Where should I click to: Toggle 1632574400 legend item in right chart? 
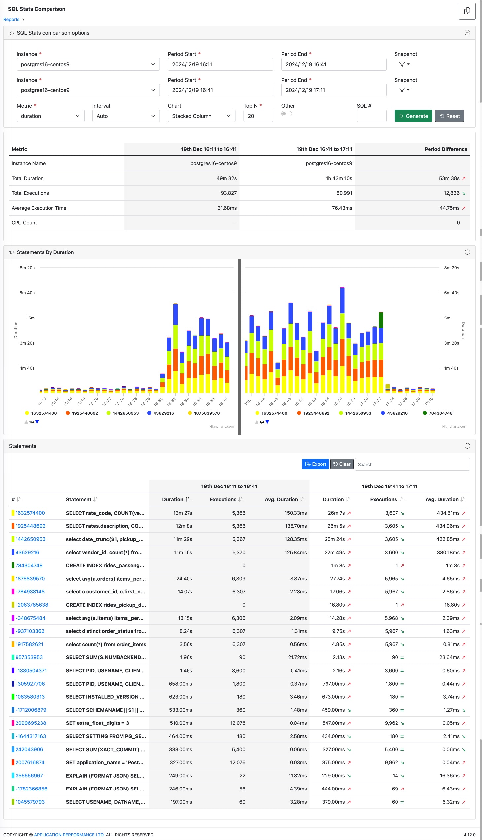(x=271, y=413)
